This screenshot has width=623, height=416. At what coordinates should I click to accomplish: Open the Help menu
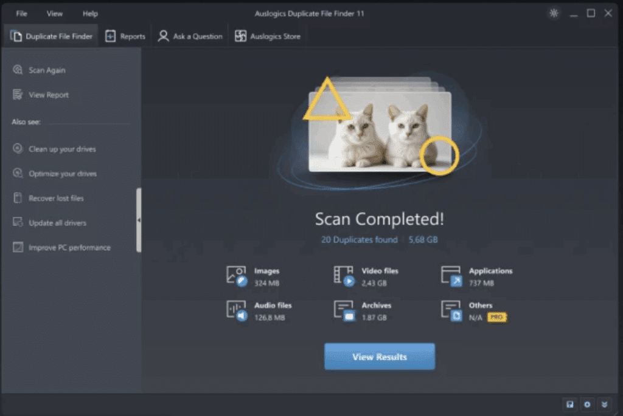click(x=90, y=13)
